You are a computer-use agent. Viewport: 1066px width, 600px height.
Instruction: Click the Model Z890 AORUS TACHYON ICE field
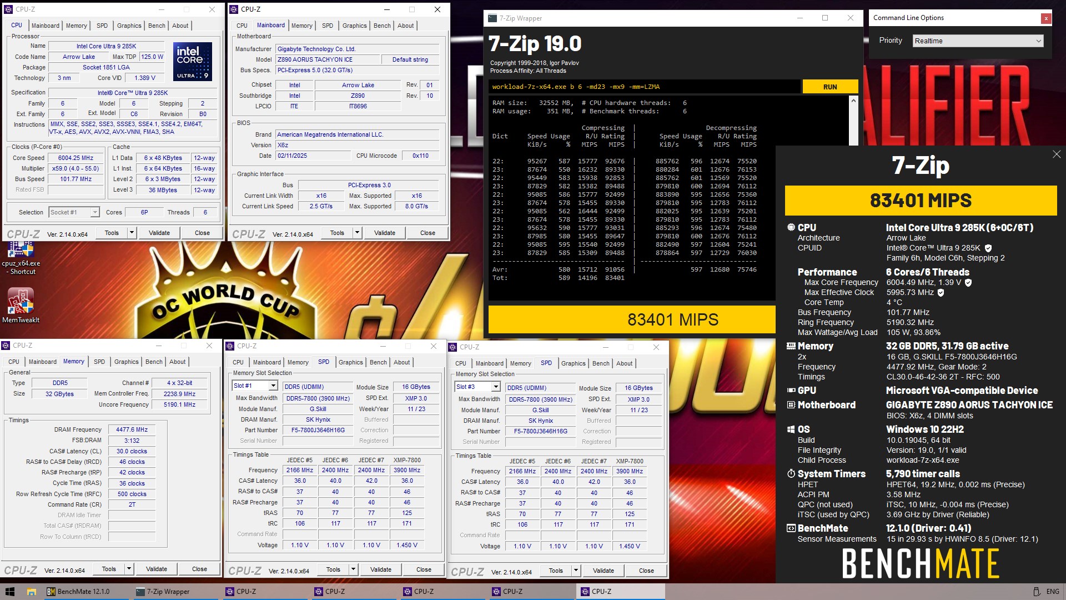pos(328,60)
